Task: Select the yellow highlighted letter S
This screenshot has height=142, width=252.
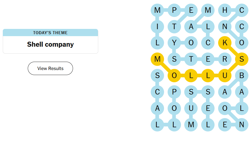Action: (x=241, y=59)
